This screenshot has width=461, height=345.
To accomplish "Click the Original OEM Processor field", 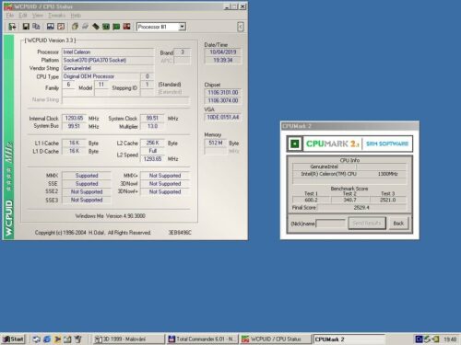I will coord(100,76).
